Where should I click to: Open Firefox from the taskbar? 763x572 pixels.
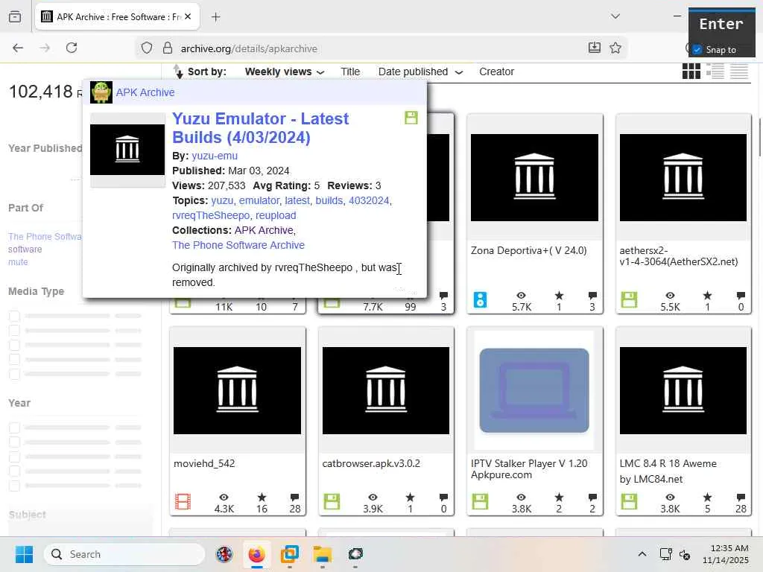point(256,554)
